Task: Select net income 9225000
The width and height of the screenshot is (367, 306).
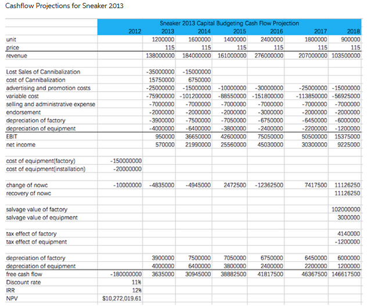Action: 349,145
